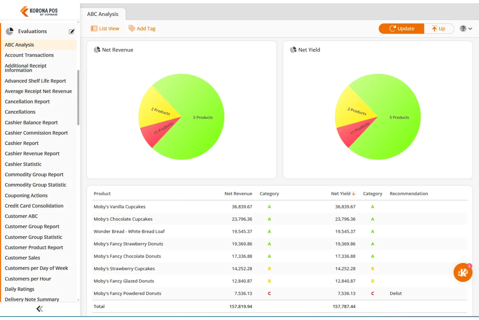Click Moby's Chocolate Cupcakes row
This screenshot has height=320, width=479.
[280, 219]
